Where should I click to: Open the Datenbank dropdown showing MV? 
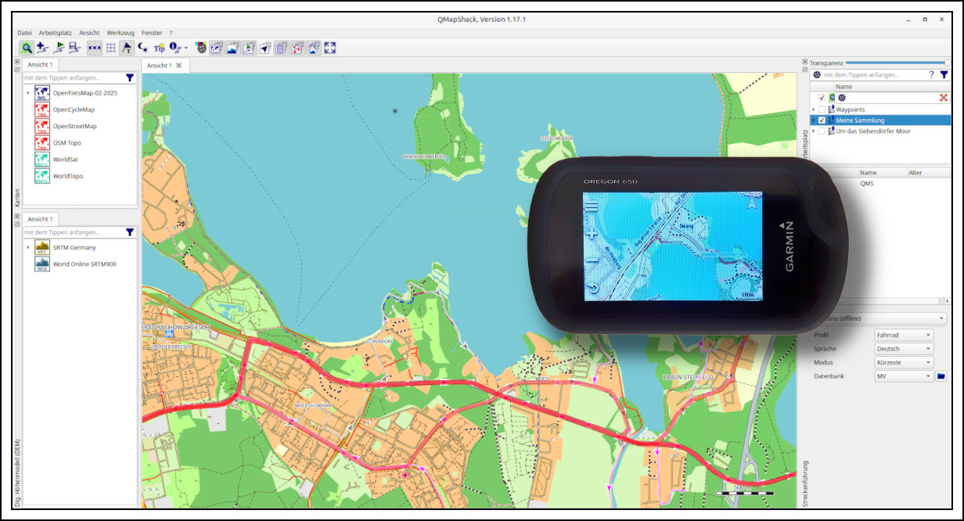pos(904,376)
